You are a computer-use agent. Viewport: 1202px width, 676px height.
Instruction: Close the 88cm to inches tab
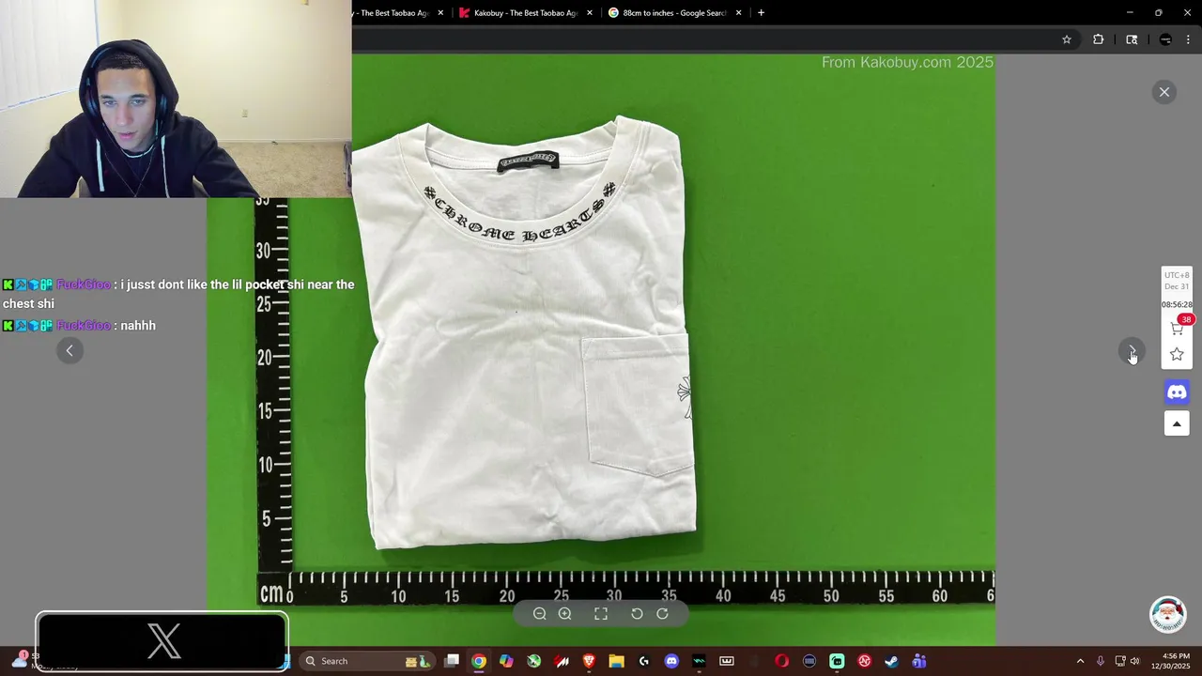click(738, 13)
